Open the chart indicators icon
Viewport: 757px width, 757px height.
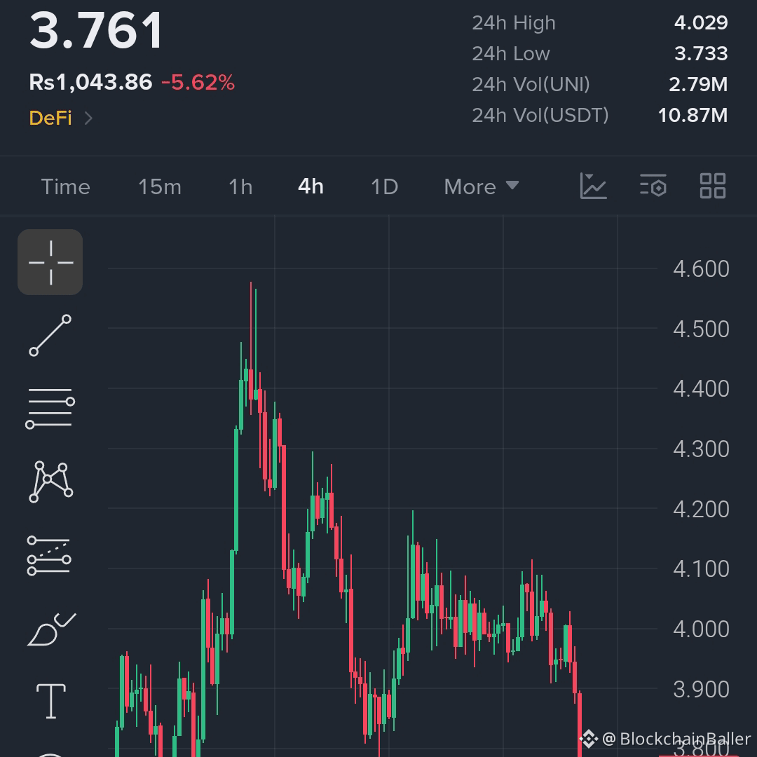(x=594, y=186)
